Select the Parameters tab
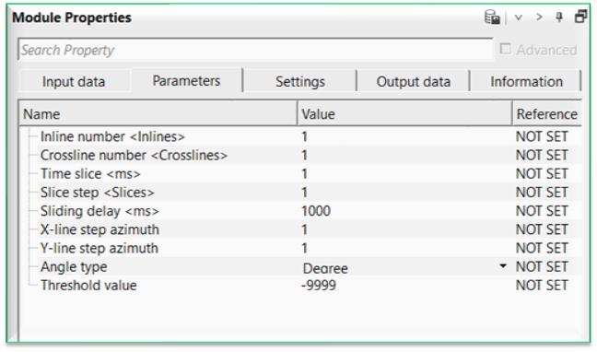The image size is (597, 352). point(186,80)
